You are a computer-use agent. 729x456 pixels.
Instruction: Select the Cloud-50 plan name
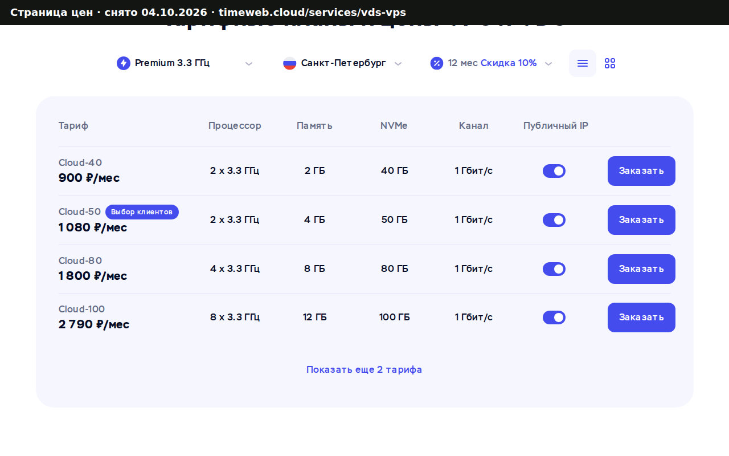(80, 212)
